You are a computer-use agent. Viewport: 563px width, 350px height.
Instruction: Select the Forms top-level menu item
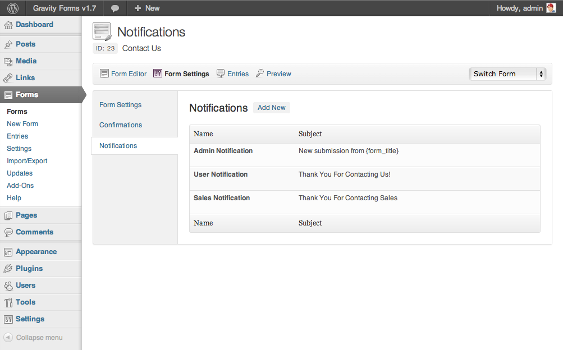point(41,95)
